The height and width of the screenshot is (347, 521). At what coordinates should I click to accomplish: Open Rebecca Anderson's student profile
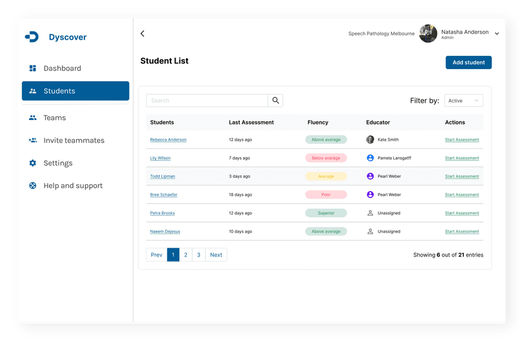pyautogui.click(x=168, y=140)
